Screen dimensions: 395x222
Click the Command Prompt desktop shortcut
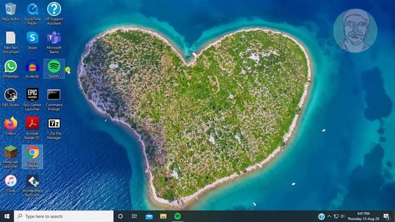[54, 100]
